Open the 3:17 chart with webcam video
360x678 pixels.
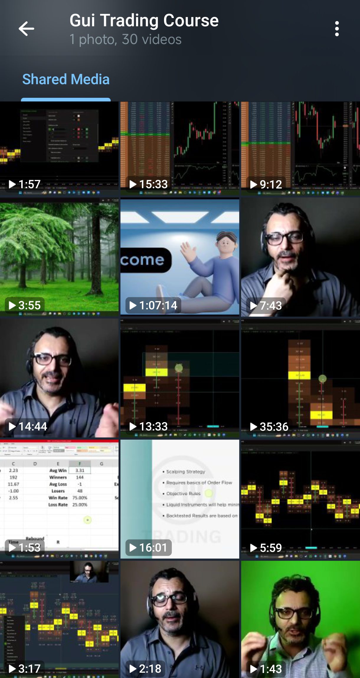pos(59,619)
